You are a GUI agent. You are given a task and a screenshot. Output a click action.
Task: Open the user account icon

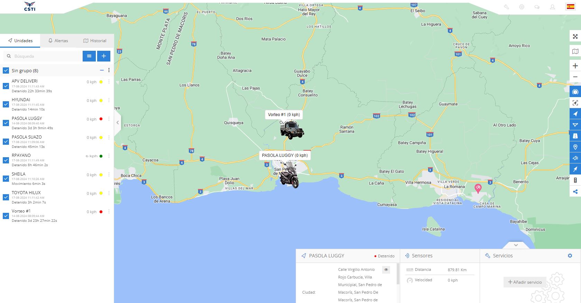(552, 7)
